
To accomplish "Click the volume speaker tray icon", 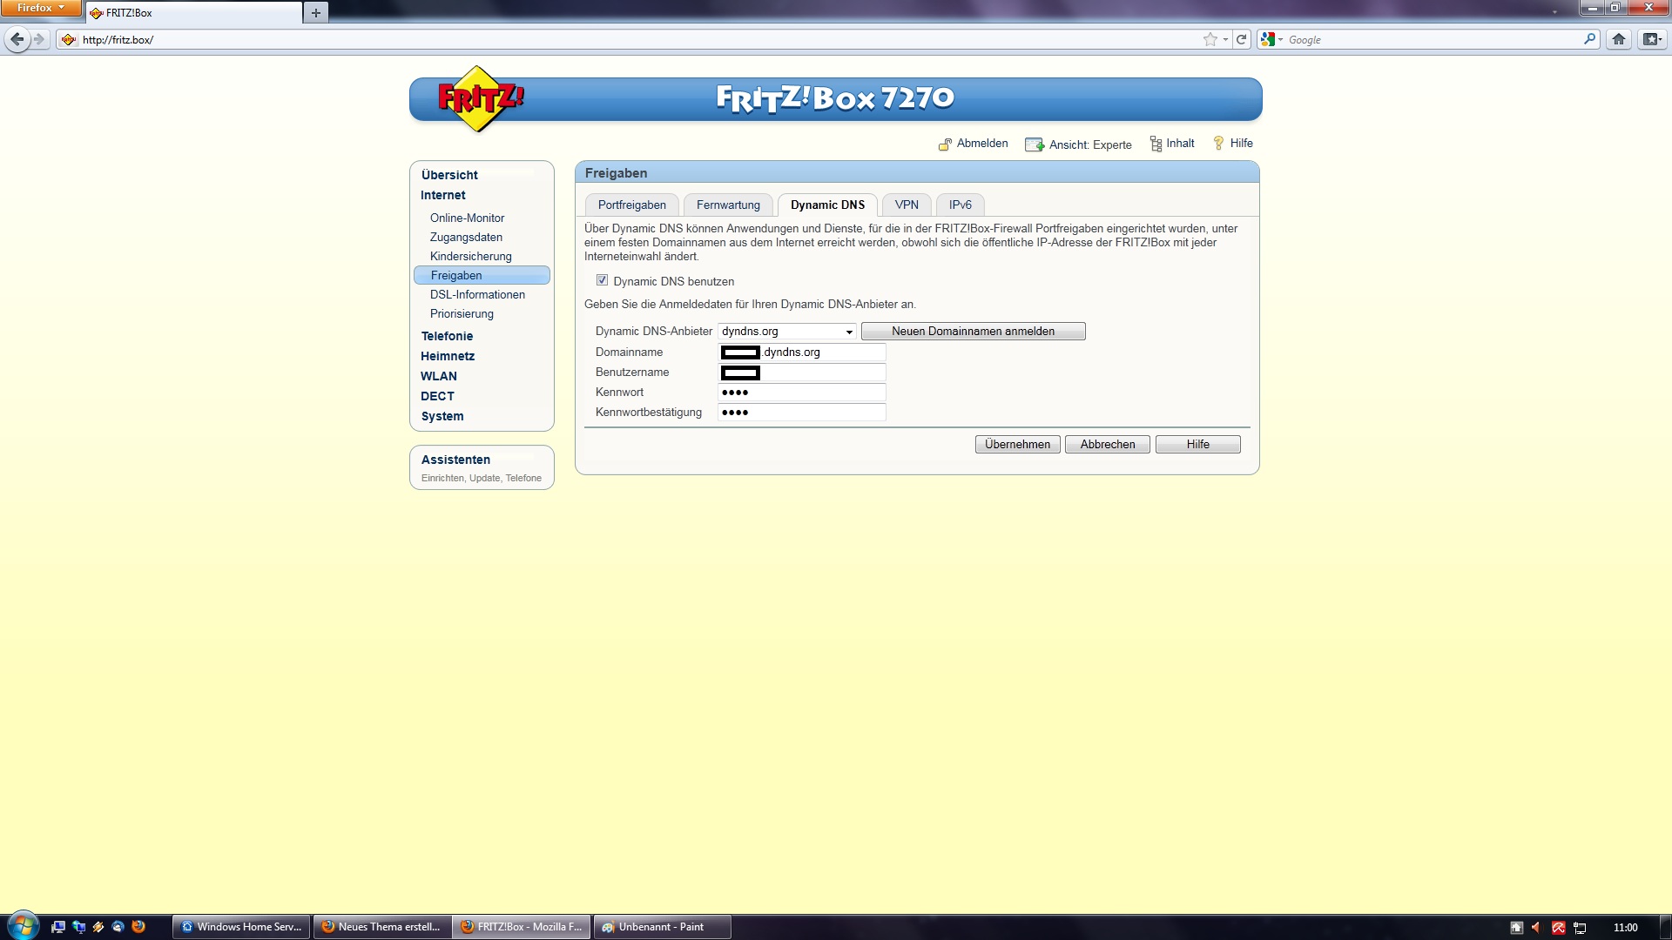I will click(x=1536, y=928).
